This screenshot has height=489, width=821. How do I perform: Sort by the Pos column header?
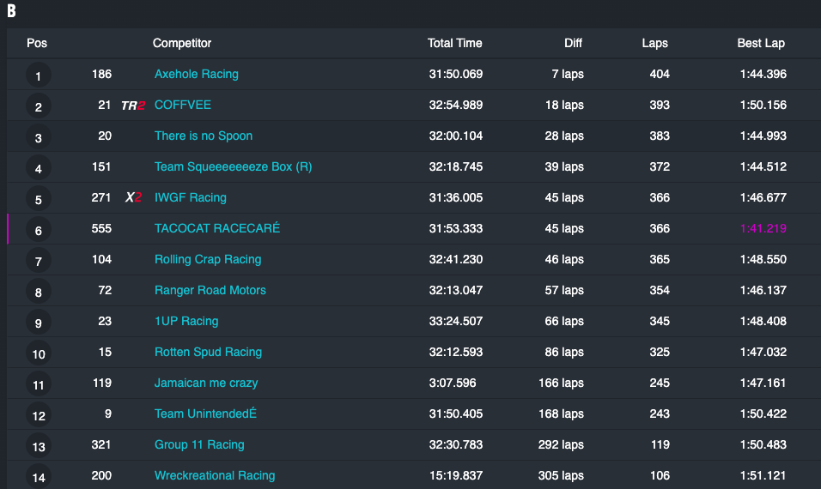point(37,44)
